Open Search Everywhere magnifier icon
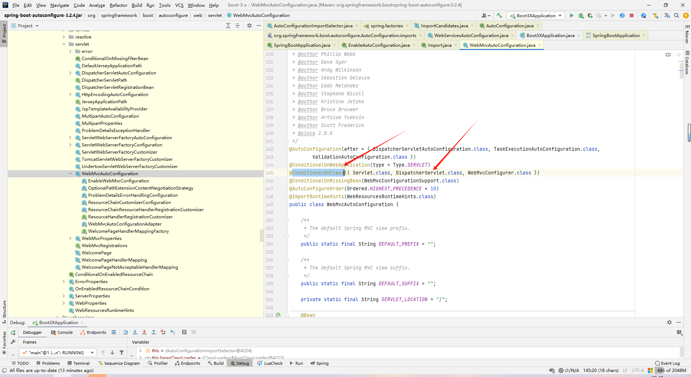Viewport: 691px width, 377px height. 677,15
